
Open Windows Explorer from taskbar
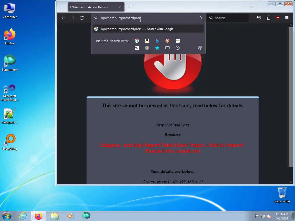pos(55,216)
